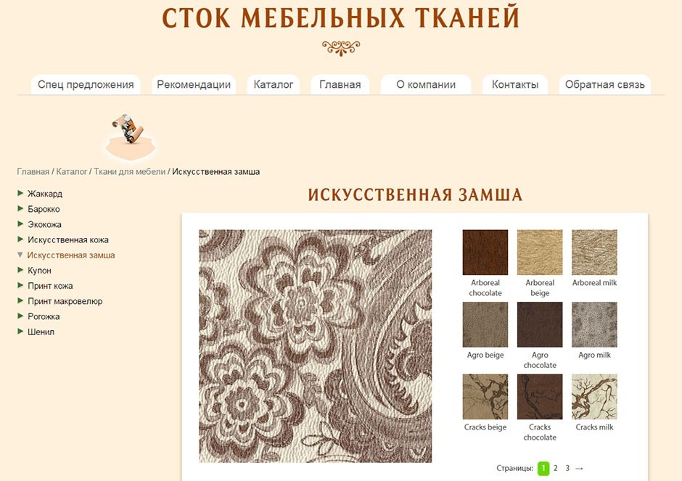
Task: Expand the Шенил category arrow
Action: point(20,332)
